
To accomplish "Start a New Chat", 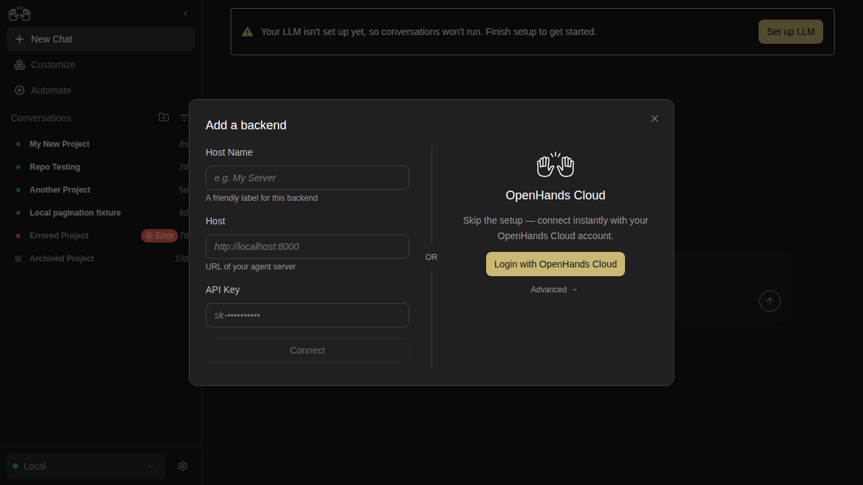I will [x=100, y=39].
